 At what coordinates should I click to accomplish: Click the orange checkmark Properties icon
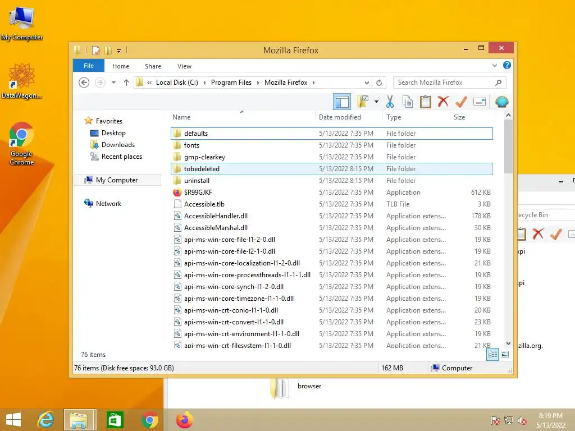(461, 102)
